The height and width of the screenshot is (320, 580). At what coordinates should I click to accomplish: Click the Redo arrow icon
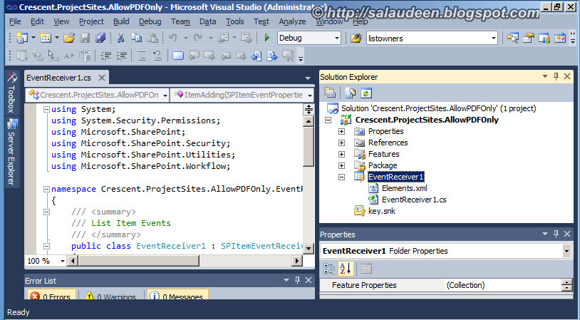point(198,38)
